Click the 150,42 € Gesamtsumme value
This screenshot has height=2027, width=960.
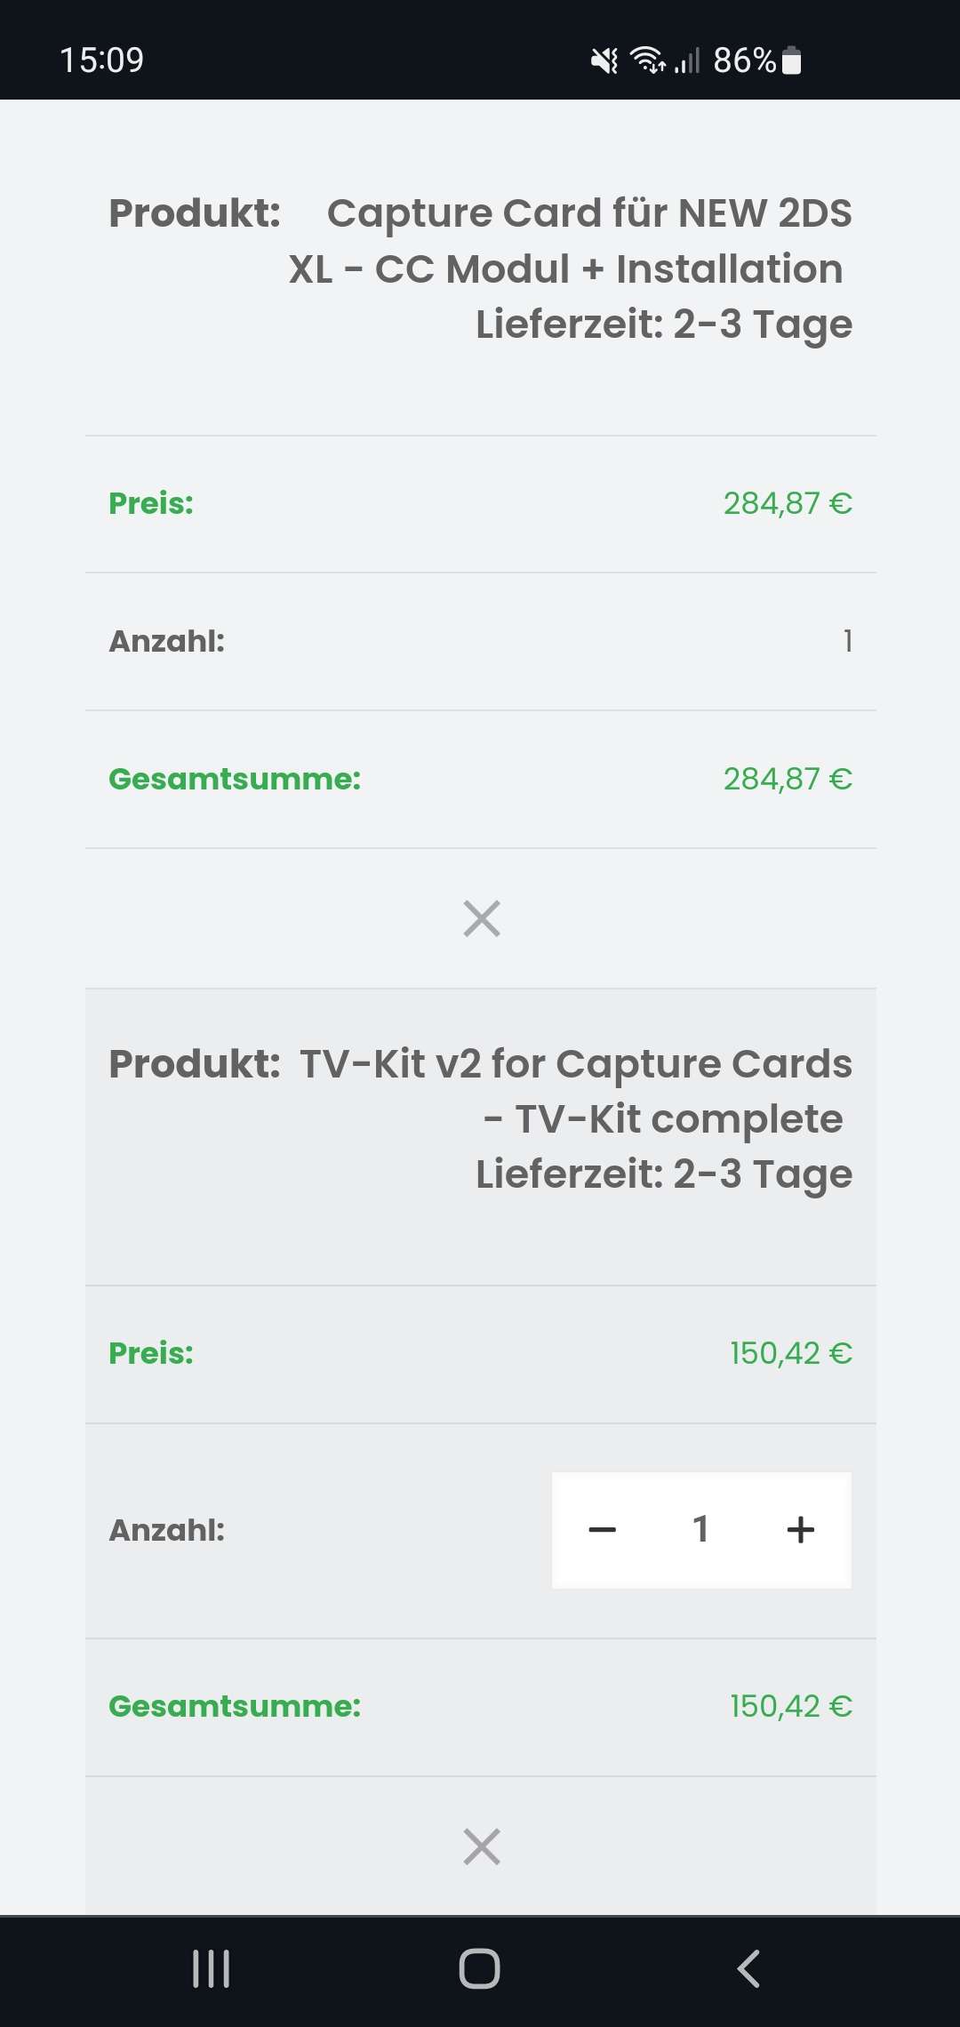pyautogui.click(x=791, y=1706)
